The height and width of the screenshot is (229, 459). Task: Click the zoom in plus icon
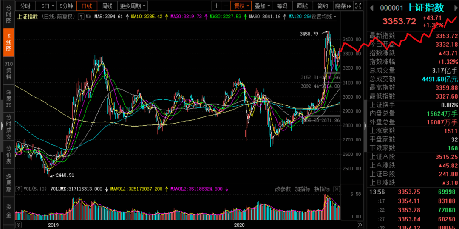click(x=216, y=6)
